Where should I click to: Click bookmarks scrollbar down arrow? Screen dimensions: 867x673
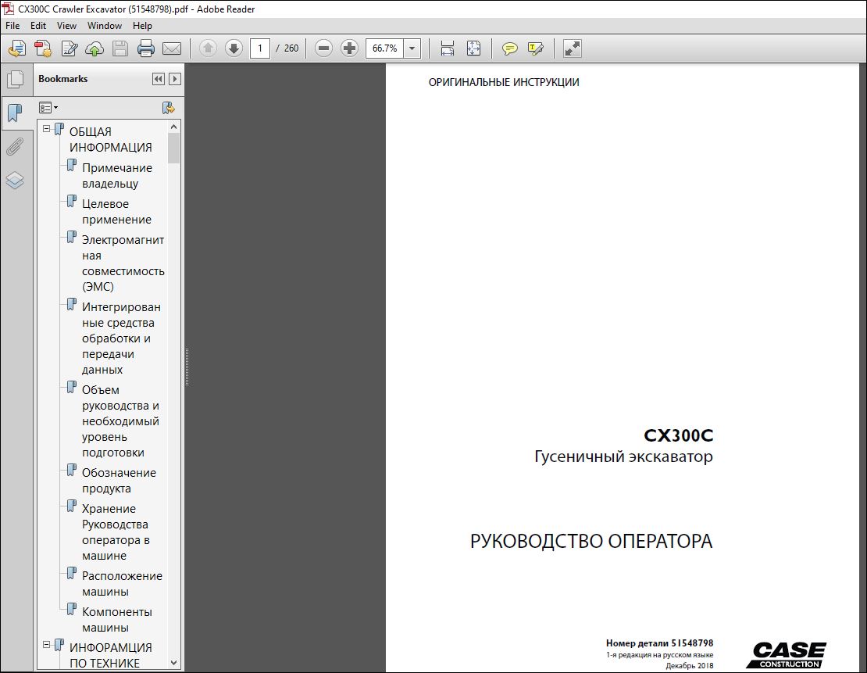tap(173, 663)
